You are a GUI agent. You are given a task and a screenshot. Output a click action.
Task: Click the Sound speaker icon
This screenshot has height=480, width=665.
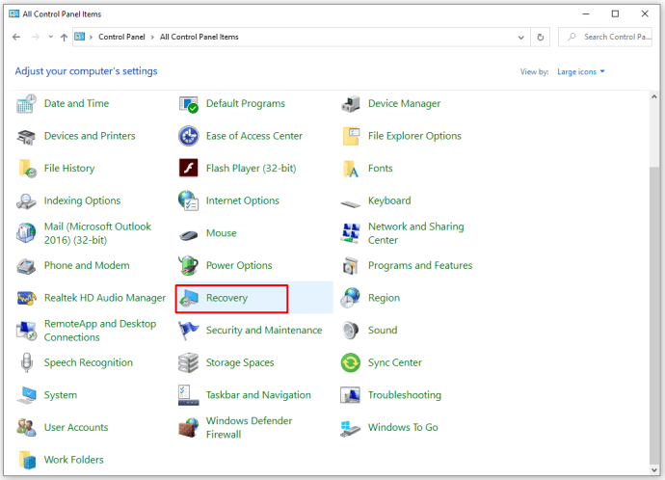(x=350, y=331)
